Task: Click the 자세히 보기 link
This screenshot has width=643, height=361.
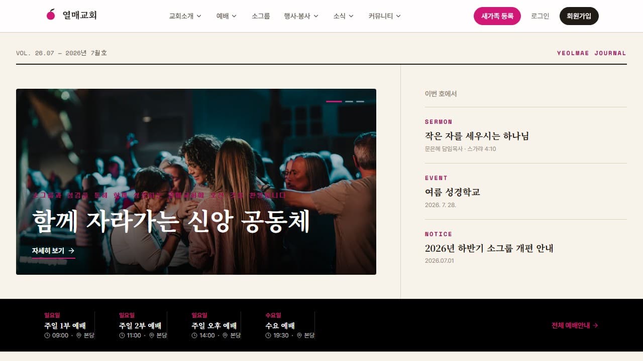Action: coord(53,251)
